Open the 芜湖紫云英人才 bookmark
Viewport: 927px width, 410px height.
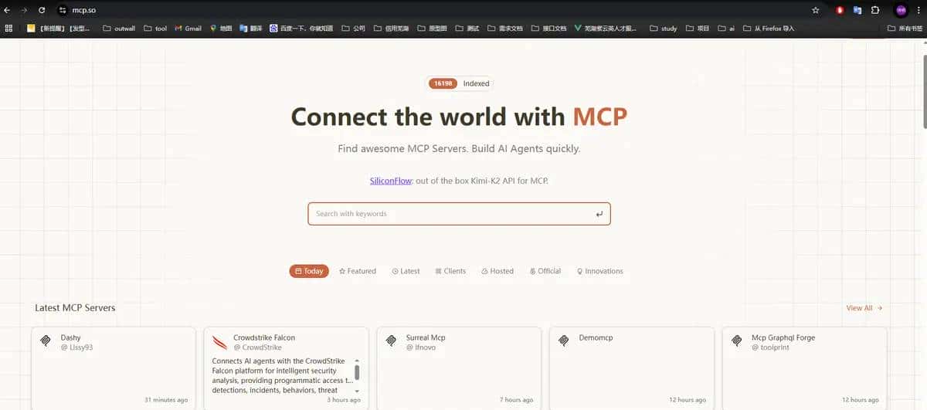tap(606, 29)
